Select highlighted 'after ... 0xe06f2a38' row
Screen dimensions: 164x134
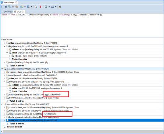pyautogui.click(x=82, y=120)
